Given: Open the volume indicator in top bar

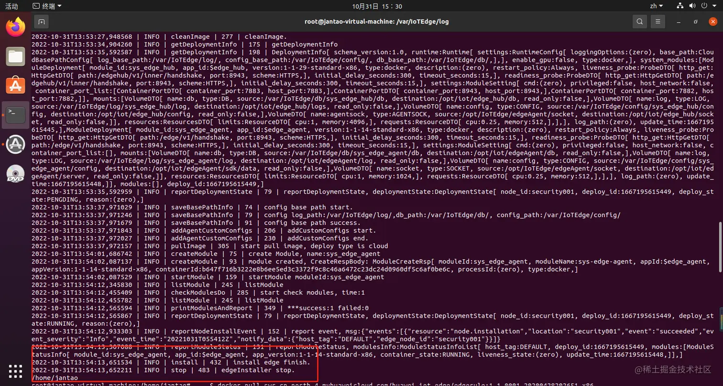Looking at the screenshot, I should pos(691,6).
